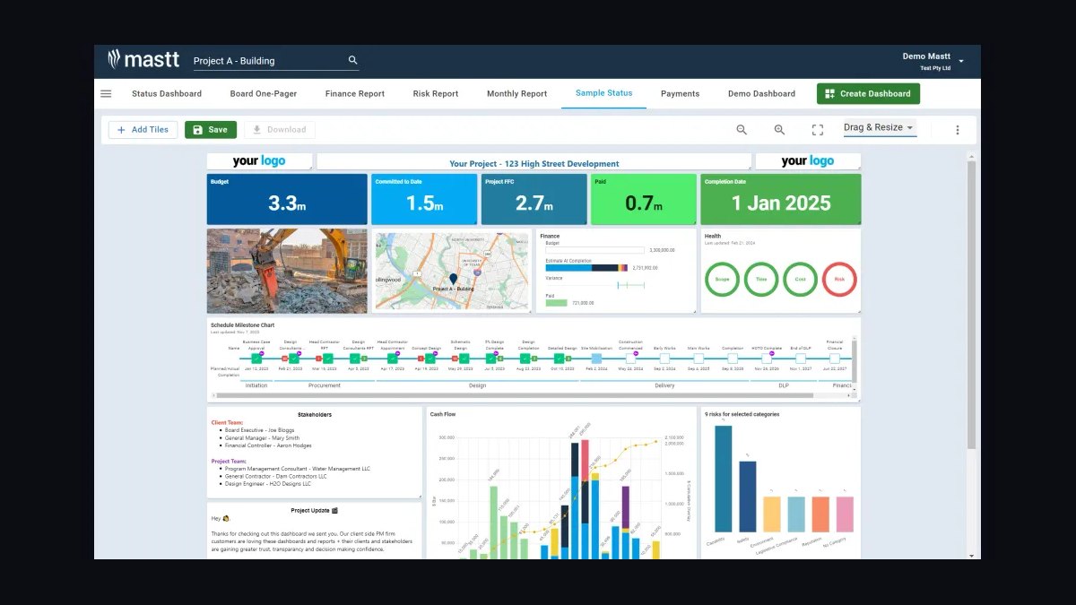Open the Monthly Report tab

(517, 93)
